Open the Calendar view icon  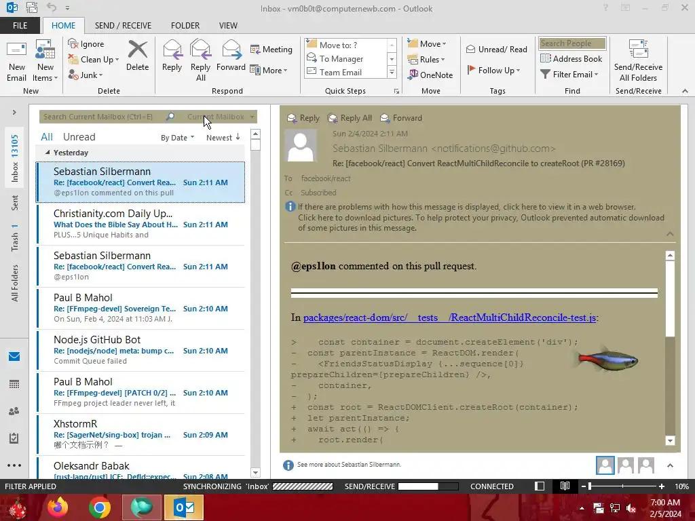14,384
